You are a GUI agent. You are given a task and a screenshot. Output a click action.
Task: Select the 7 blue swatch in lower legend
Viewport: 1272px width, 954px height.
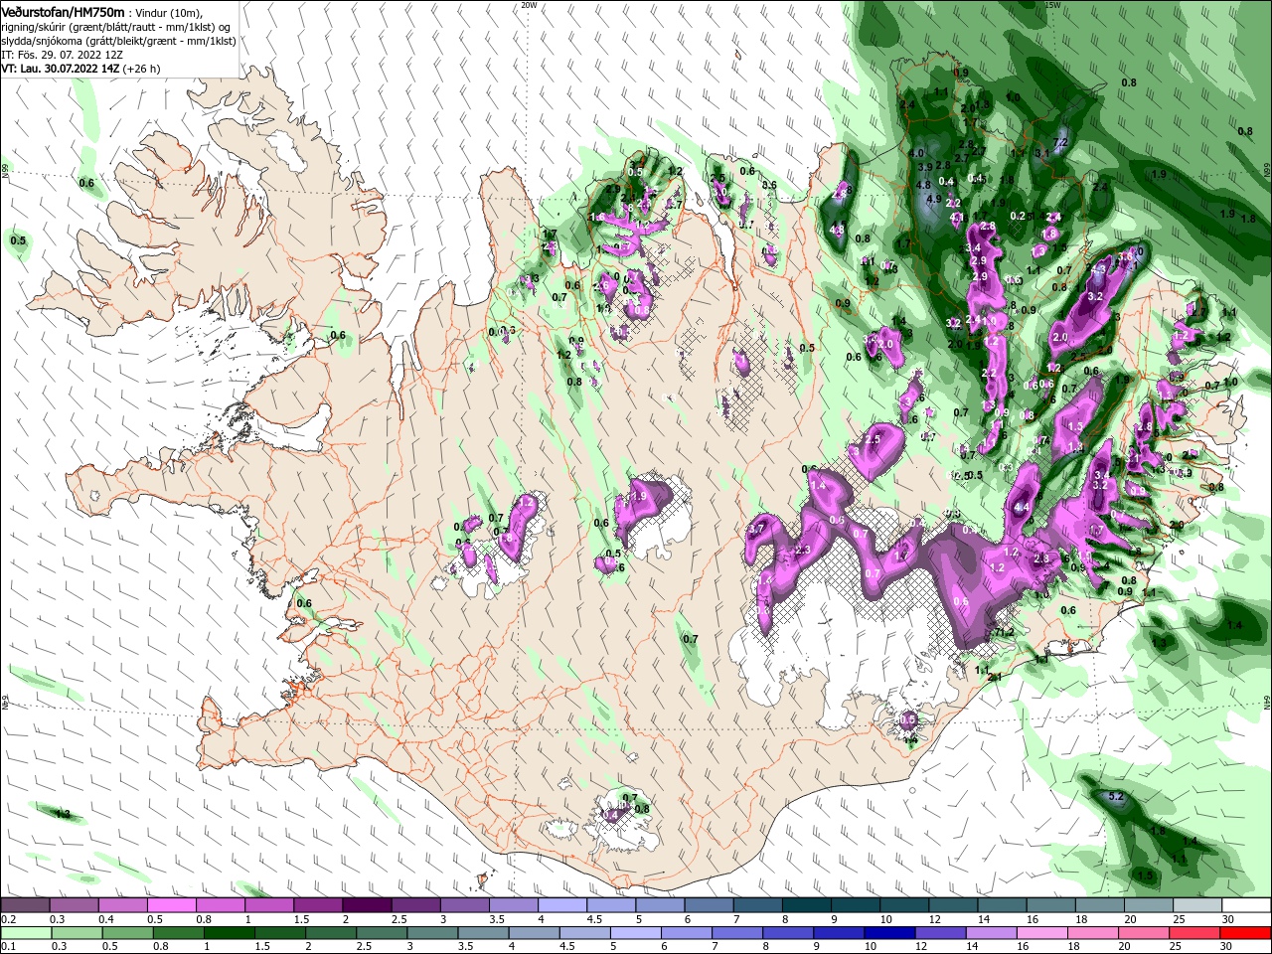(x=736, y=933)
